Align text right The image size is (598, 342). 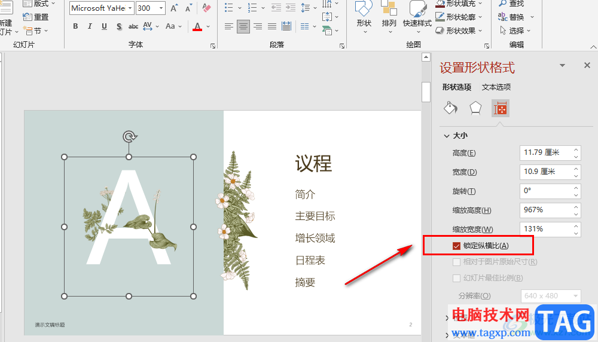point(257,26)
